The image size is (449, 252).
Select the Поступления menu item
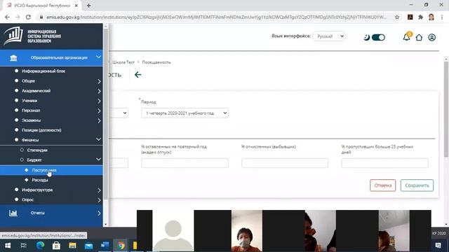click(51, 170)
